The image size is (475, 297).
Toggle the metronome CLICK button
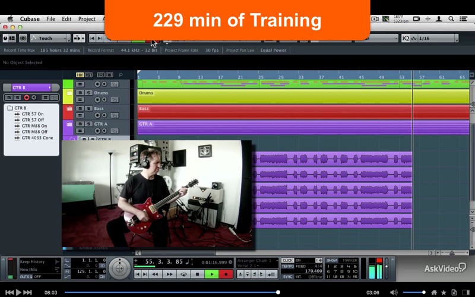(x=287, y=260)
